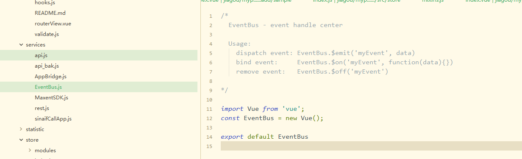Open hooks.js in the file tree
This screenshot has width=522, height=159.
click(45, 3)
